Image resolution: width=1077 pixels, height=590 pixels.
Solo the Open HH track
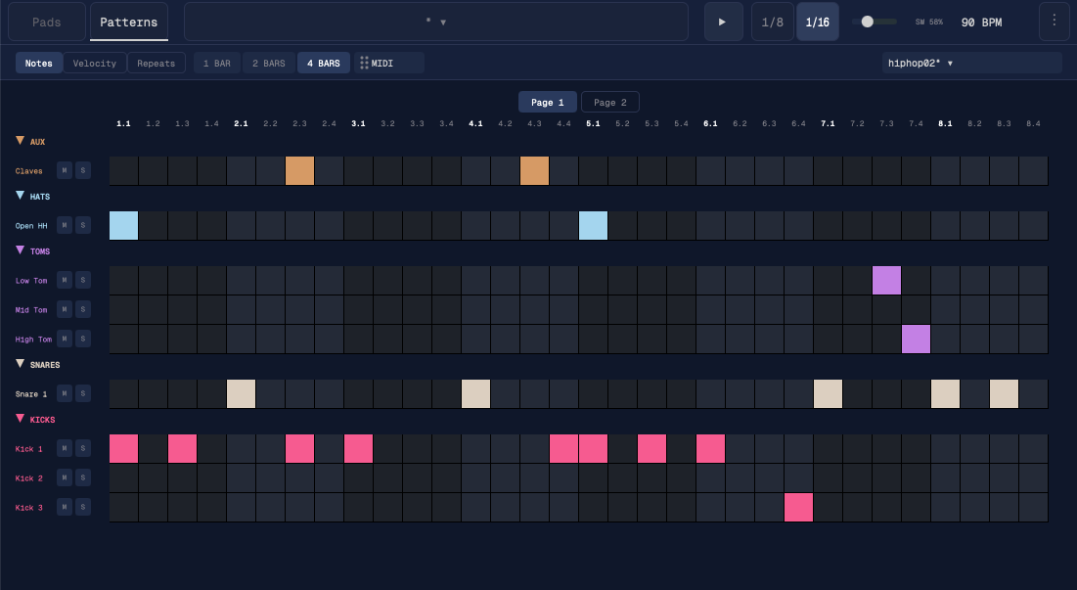[x=83, y=225]
